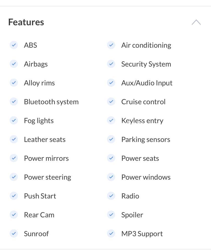Click the checkmark next to Sunroof
The height and width of the screenshot is (251, 211).
tap(14, 233)
